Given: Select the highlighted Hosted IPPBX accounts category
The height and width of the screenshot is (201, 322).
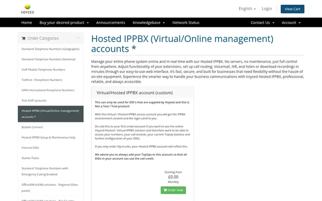Looking at the screenshot, I should click(x=50, y=114).
